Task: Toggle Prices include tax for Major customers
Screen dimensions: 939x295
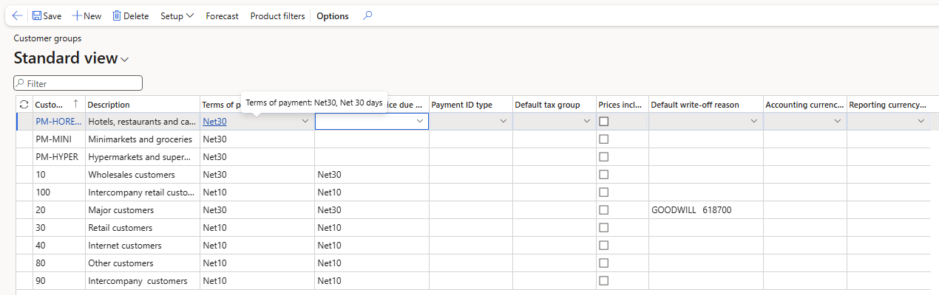Action: (604, 210)
